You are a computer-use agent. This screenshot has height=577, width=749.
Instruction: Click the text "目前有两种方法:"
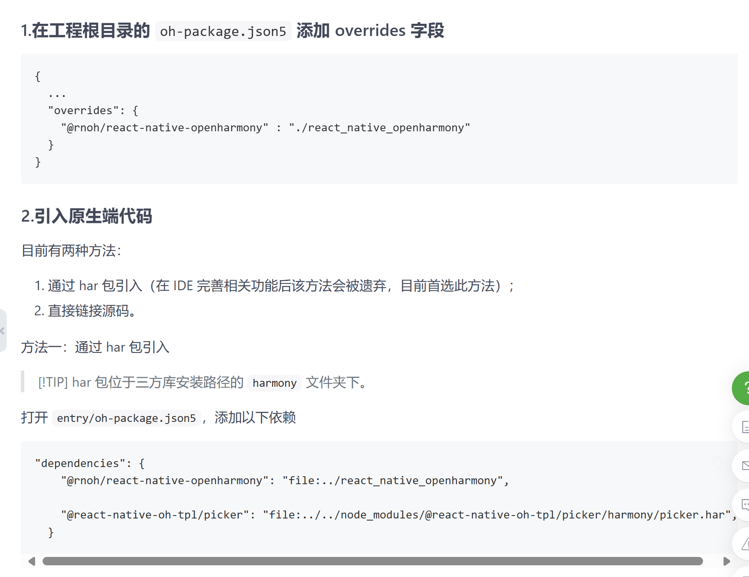(x=71, y=250)
